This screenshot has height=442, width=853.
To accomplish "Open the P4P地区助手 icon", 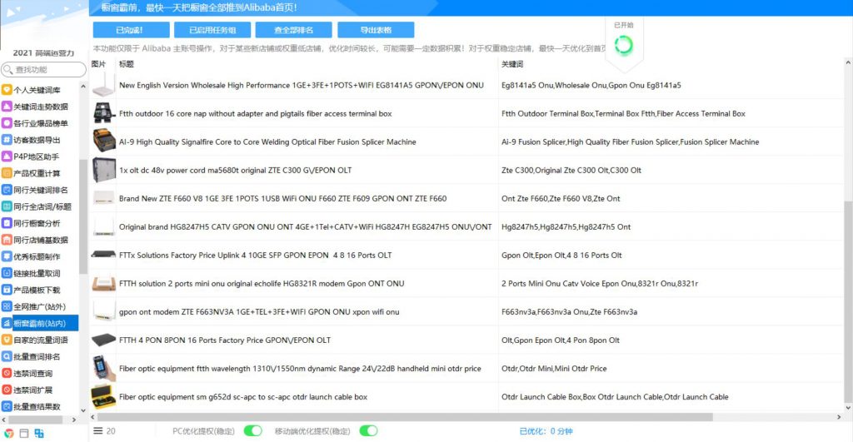I will click(7, 156).
